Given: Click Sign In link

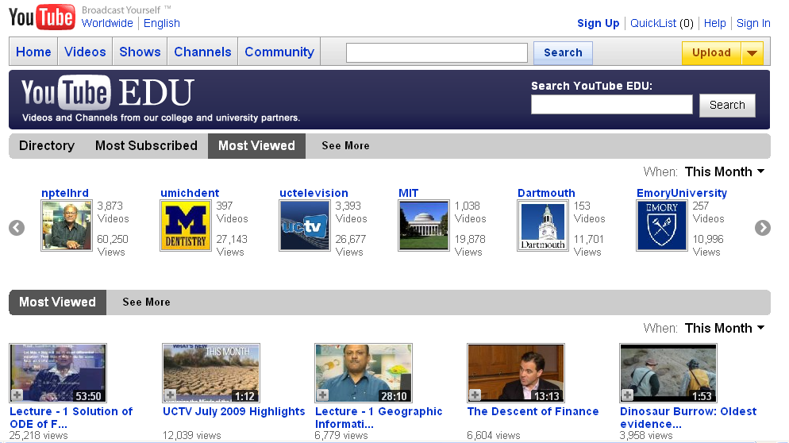Looking at the screenshot, I should [753, 23].
